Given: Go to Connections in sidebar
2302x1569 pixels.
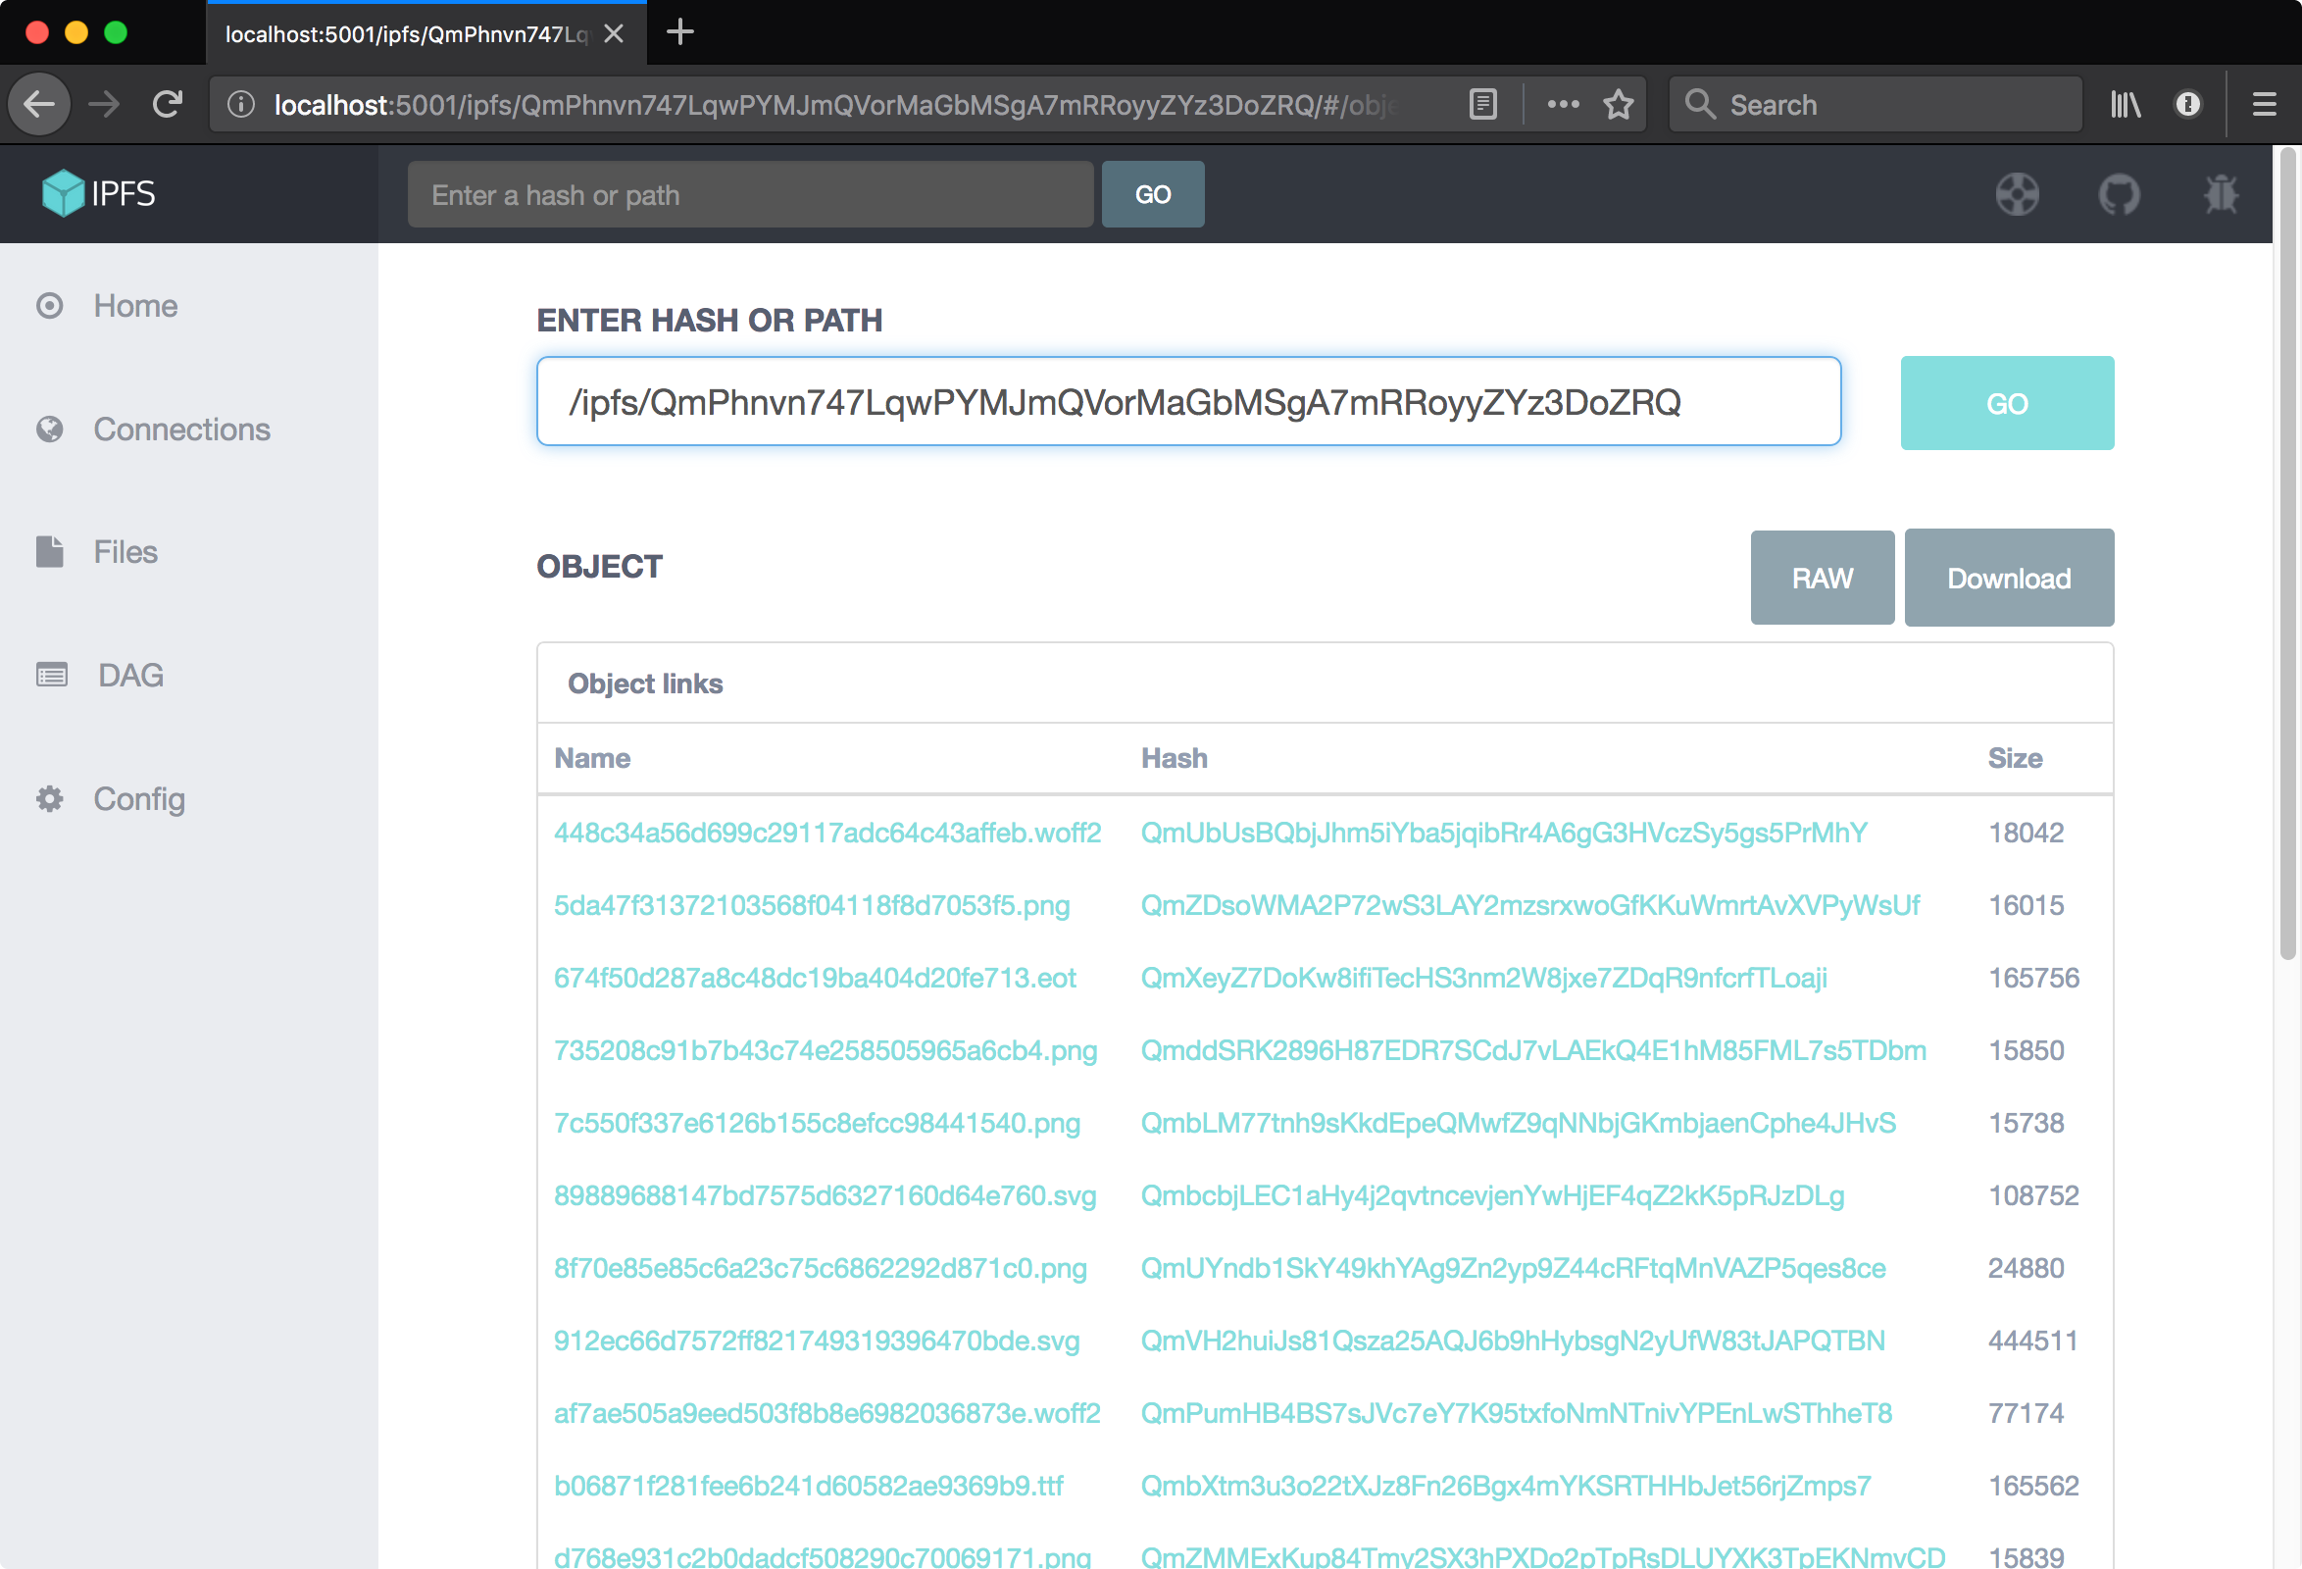Looking at the screenshot, I should click(x=181, y=429).
